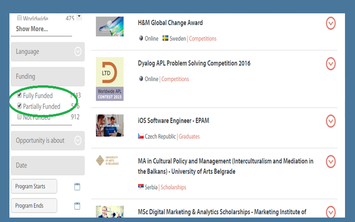The height and width of the screenshot is (222, 355).
Task: Expand the H&M Global Change Award entry
Action: coord(331,23)
